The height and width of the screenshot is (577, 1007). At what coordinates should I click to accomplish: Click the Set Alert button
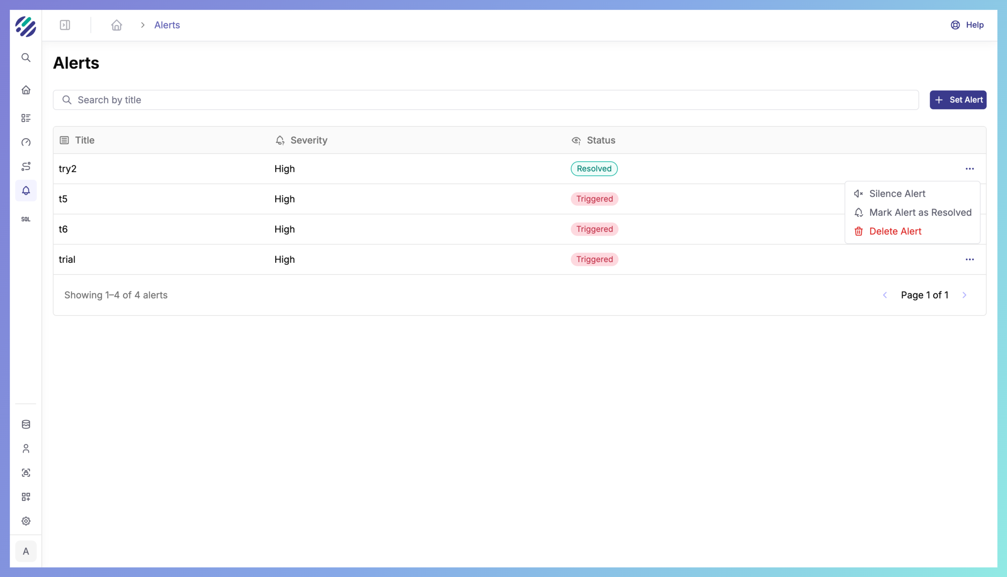(958, 100)
